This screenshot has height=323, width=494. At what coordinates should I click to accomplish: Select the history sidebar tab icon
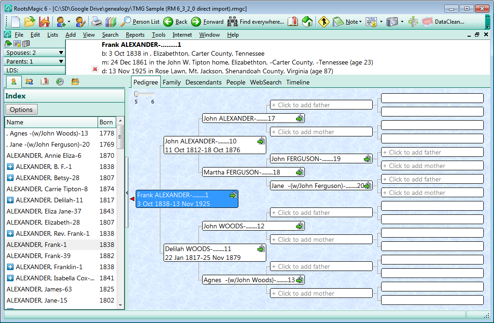[60, 82]
